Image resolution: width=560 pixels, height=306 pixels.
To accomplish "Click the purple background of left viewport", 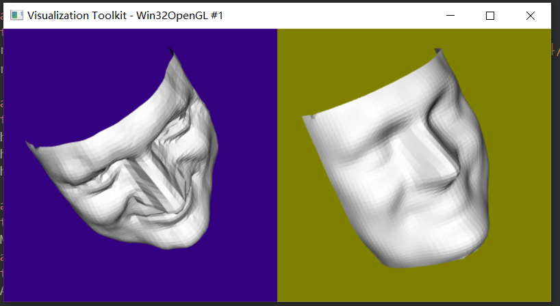I will (x=71, y=79).
